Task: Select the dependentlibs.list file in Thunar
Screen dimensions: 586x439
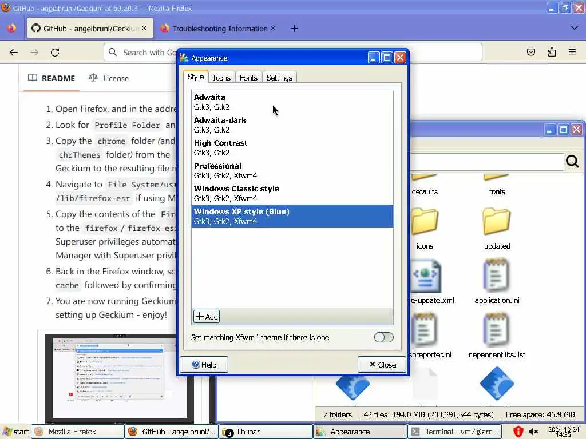Action: [x=497, y=336]
